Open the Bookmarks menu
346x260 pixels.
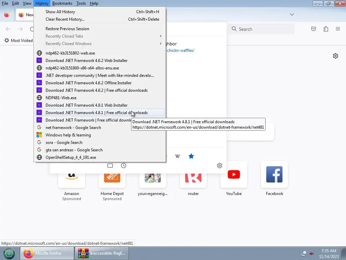(x=62, y=3)
